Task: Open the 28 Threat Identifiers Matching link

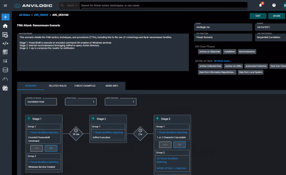Action: click(167, 160)
